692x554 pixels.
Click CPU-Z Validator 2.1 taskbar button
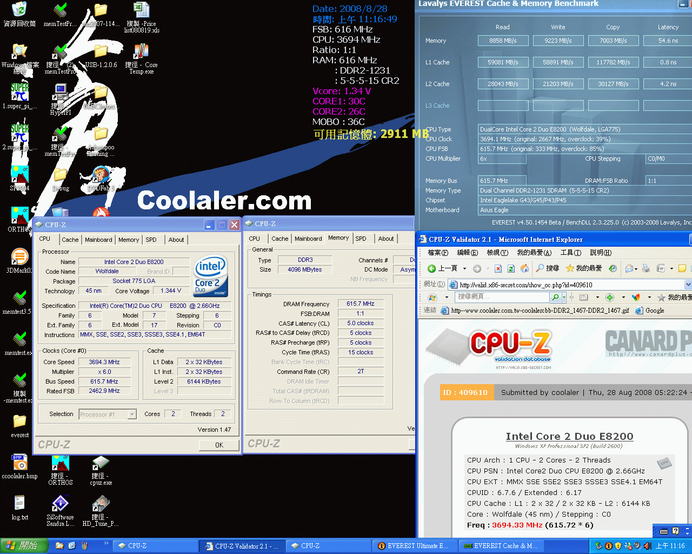click(242, 546)
